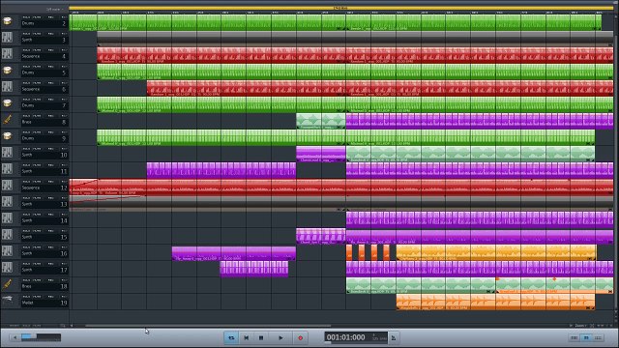The height and width of the screenshot is (348, 619).
Task: Click the keyboard icon of Sequence track 12
Action: pyautogui.click(x=7, y=186)
